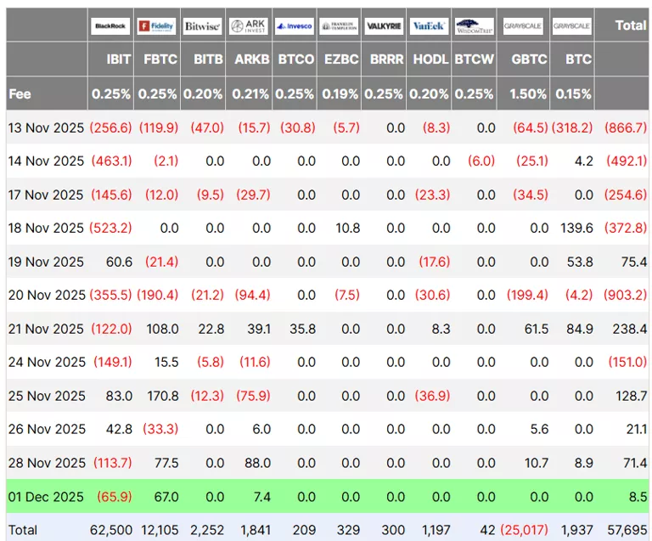This screenshot has height=541, width=652.
Task: Click GBTC's 1.50% fee cell
Action: pyautogui.click(x=528, y=94)
